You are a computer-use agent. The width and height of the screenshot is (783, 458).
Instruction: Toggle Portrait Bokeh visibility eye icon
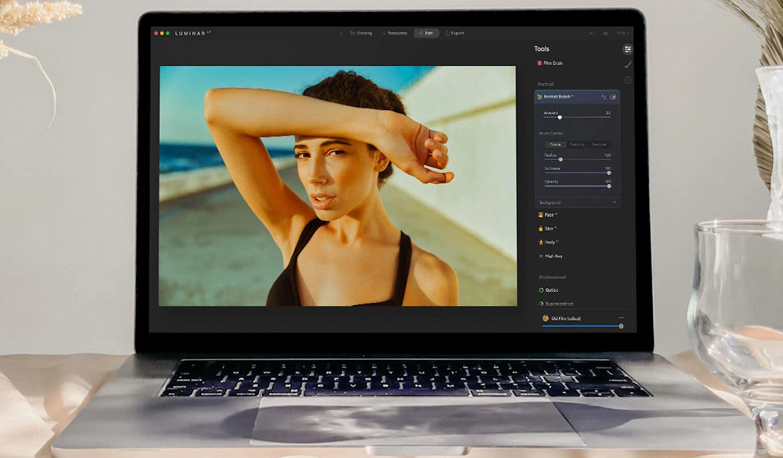[x=613, y=97]
